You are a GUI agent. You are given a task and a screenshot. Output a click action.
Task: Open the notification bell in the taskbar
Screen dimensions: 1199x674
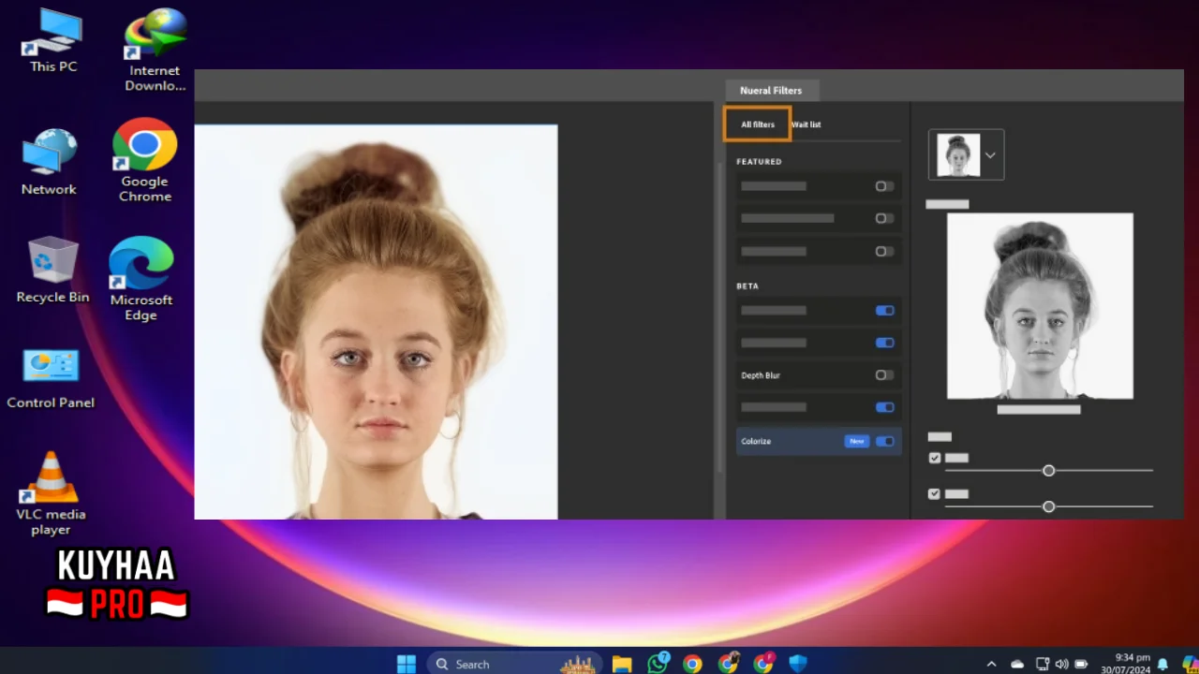point(1162,664)
